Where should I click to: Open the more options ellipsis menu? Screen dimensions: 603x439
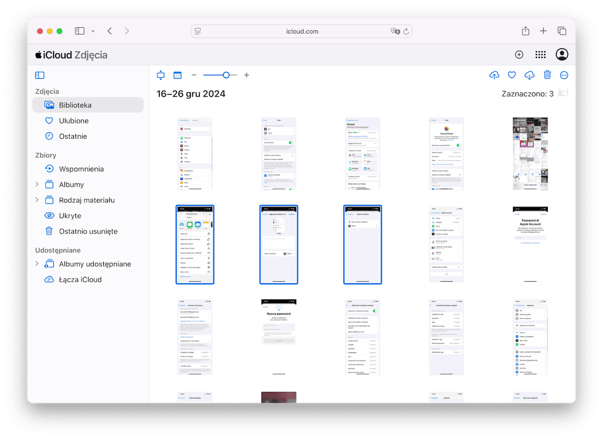564,75
